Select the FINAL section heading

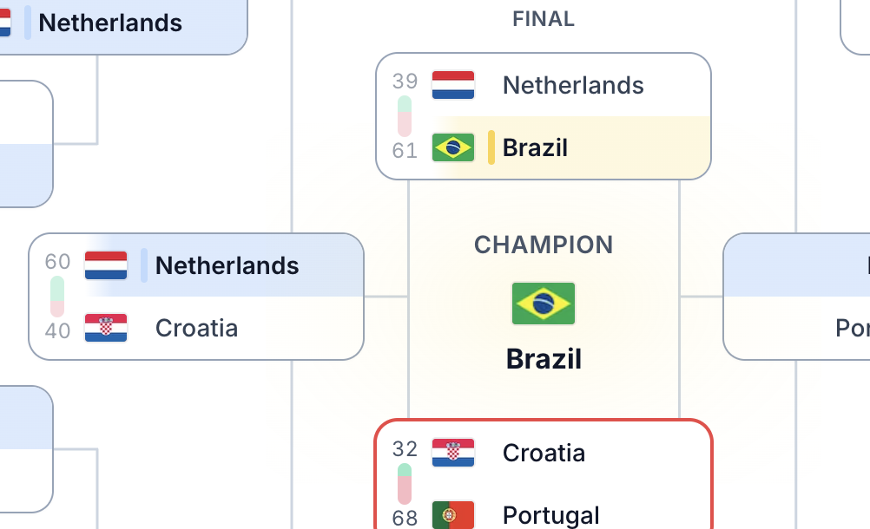pyautogui.click(x=543, y=18)
